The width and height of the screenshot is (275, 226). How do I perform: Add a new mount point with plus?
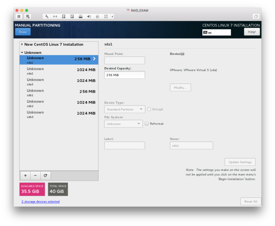click(x=25, y=175)
